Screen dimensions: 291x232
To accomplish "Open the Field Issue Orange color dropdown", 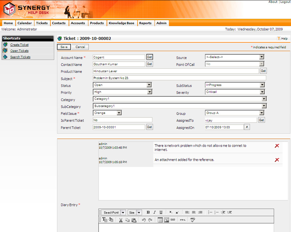I will click(119, 113).
